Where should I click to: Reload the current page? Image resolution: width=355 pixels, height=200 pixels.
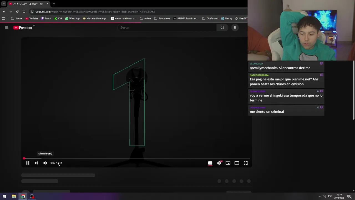point(17,12)
